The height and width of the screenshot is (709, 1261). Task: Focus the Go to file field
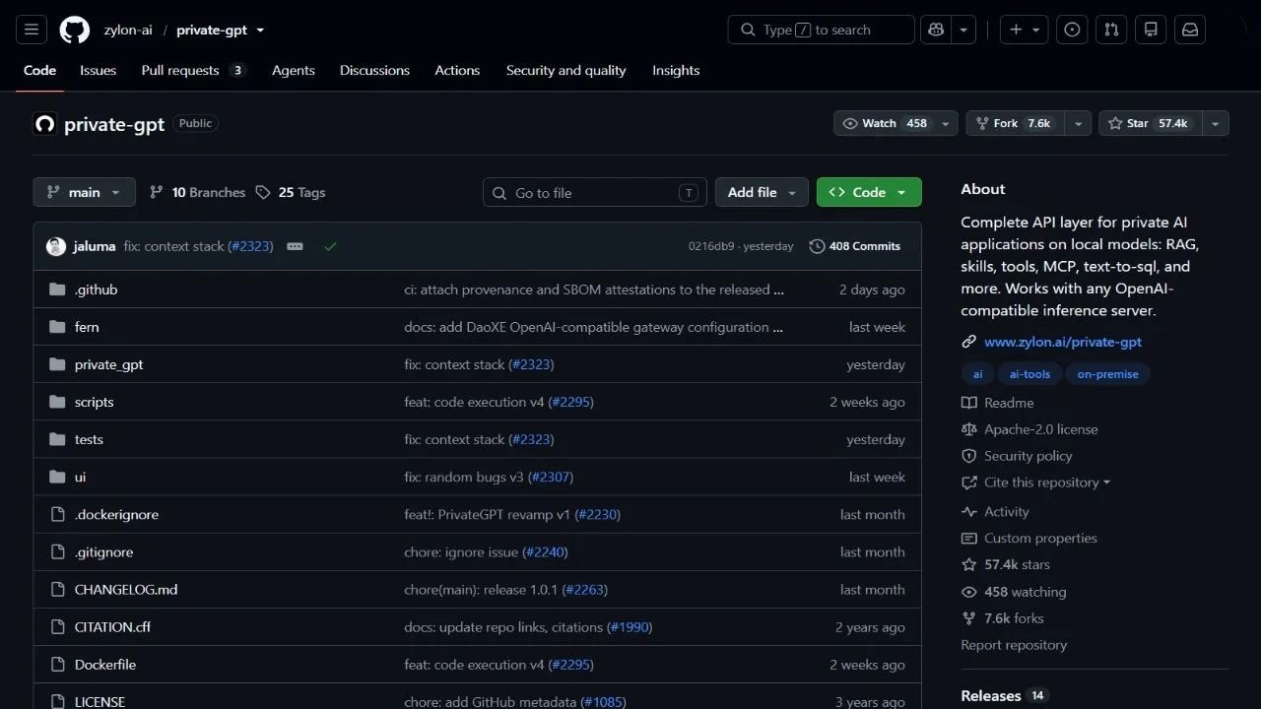595,192
